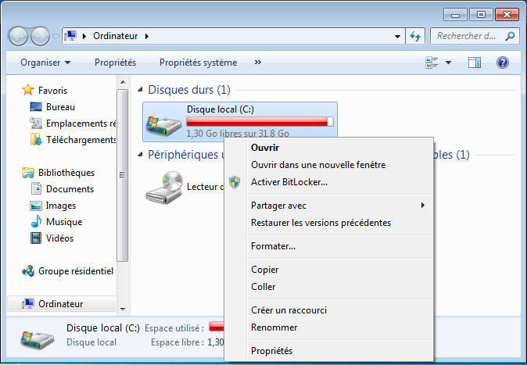This screenshot has width=527, height=365.
Task: Expand the arrow after Ordinateur breadcrumb
Action: click(147, 36)
